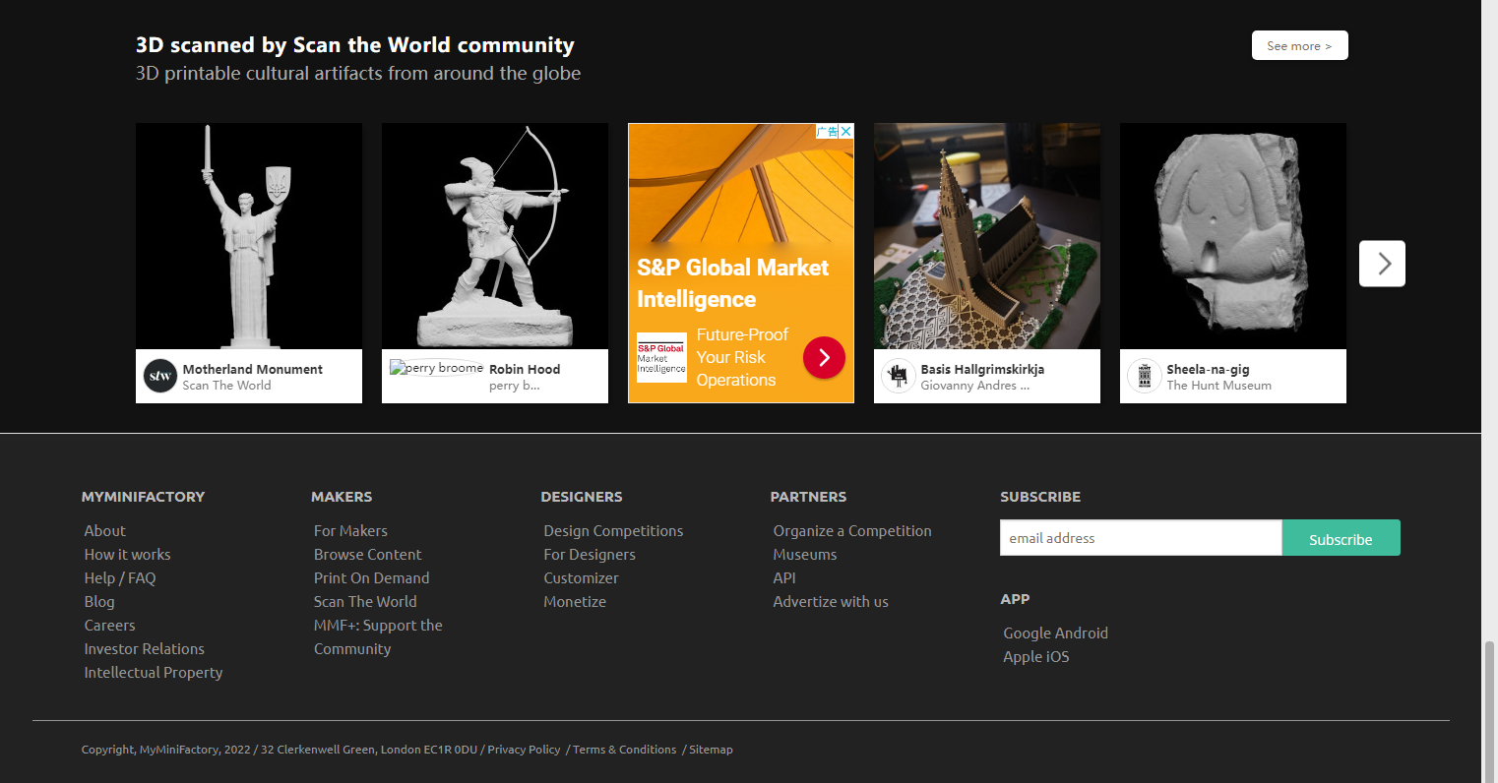Click The Hunt Museum avatar icon

(x=1144, y=376)
